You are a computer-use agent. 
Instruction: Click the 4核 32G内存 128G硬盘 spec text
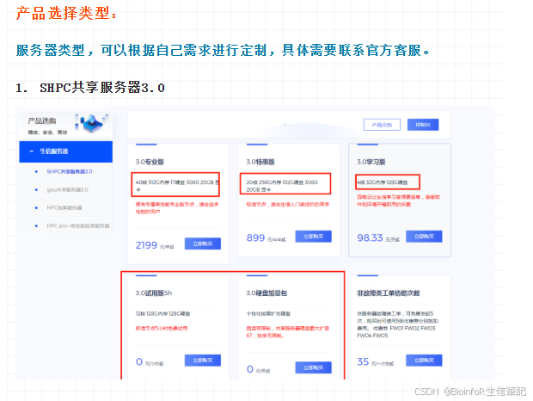point(383,182)
